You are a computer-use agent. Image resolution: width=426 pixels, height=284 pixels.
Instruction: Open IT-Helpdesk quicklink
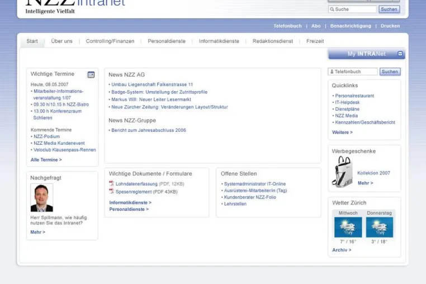coord(347,102)
